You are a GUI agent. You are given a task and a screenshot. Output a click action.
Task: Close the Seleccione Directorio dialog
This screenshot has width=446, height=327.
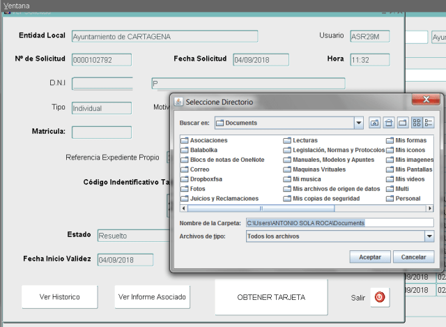[426, 99]
